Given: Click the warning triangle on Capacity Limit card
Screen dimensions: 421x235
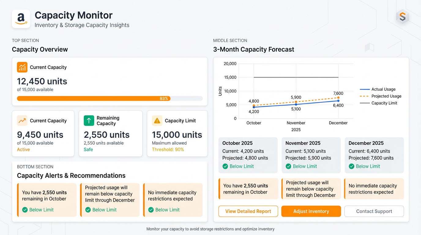Looking at the screenshot, I should click(x=157, y=121).
